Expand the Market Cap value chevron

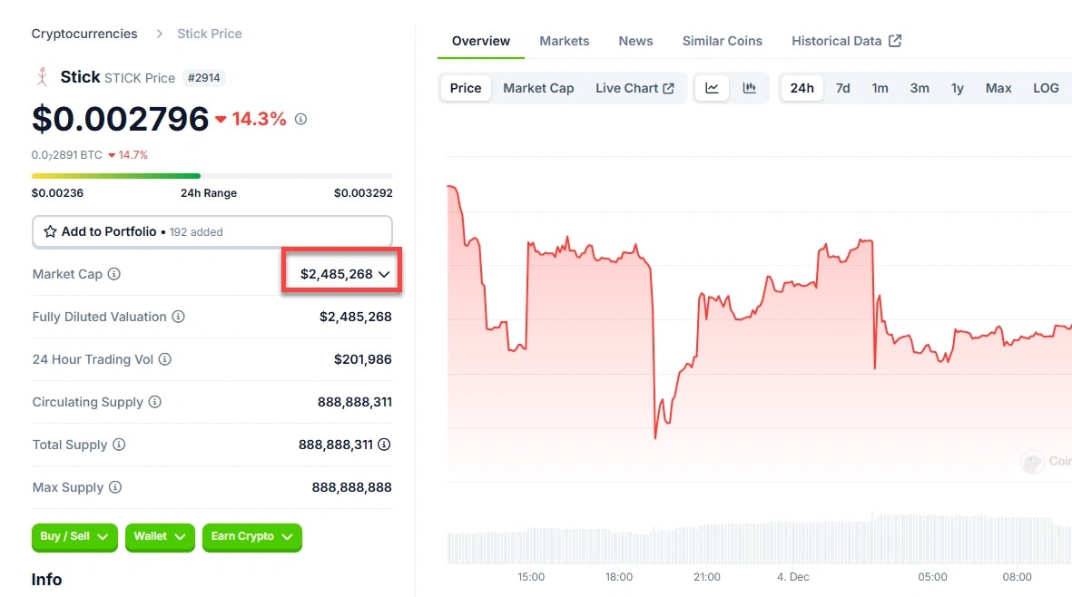385,274
